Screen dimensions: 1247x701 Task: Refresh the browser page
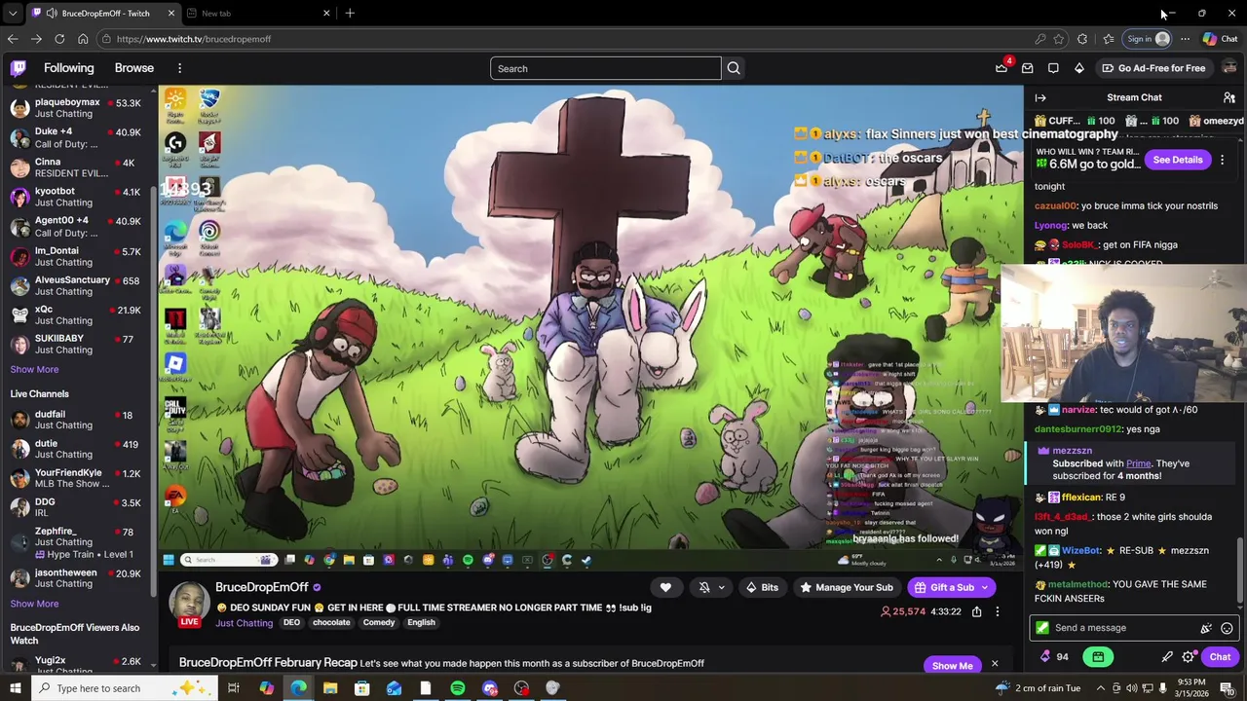(59, 39)
